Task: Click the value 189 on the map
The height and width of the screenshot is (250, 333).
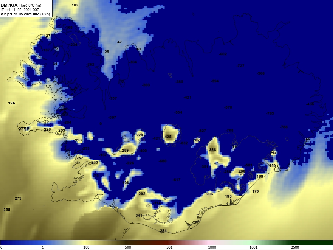Action: point(260,176)
